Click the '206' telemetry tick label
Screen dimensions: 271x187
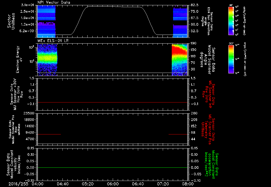[x=194, y=120]
